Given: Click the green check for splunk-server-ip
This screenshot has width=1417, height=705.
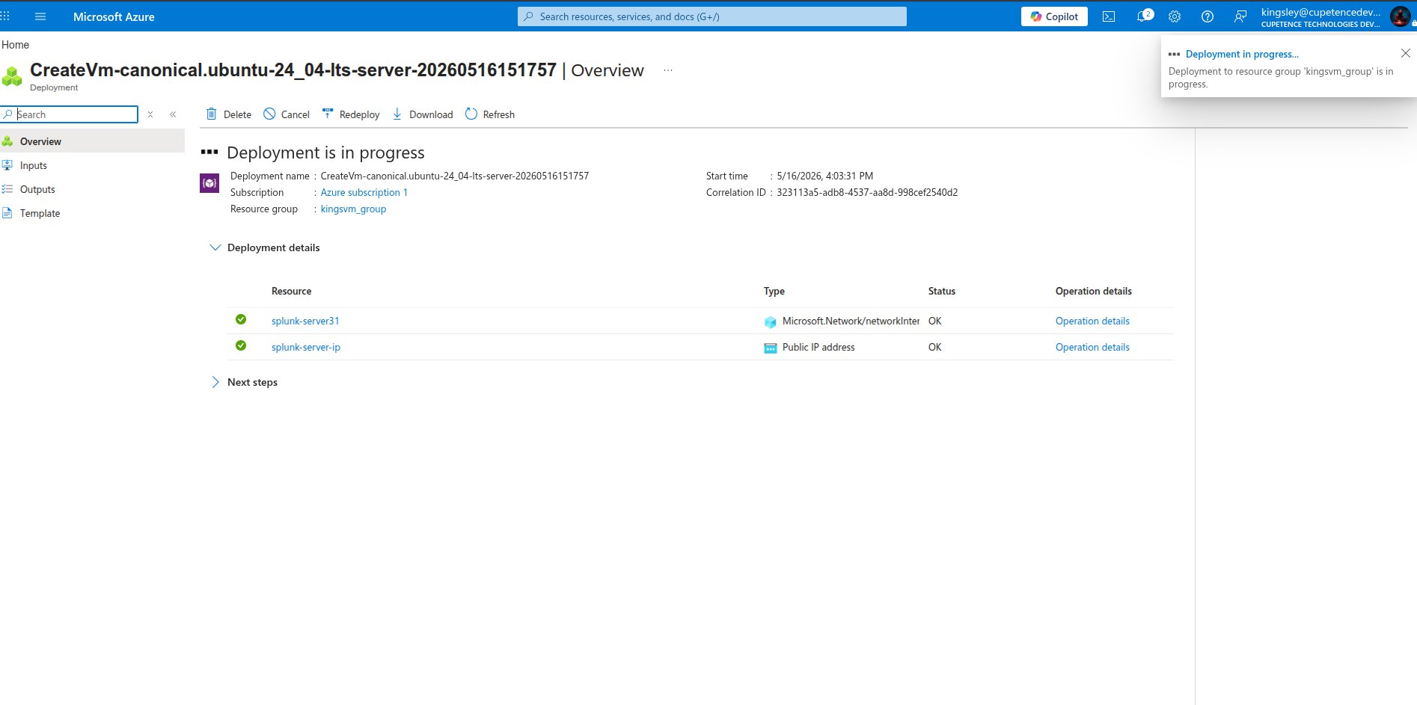Looking at the screenshot, I should click(x=241, y=345).
